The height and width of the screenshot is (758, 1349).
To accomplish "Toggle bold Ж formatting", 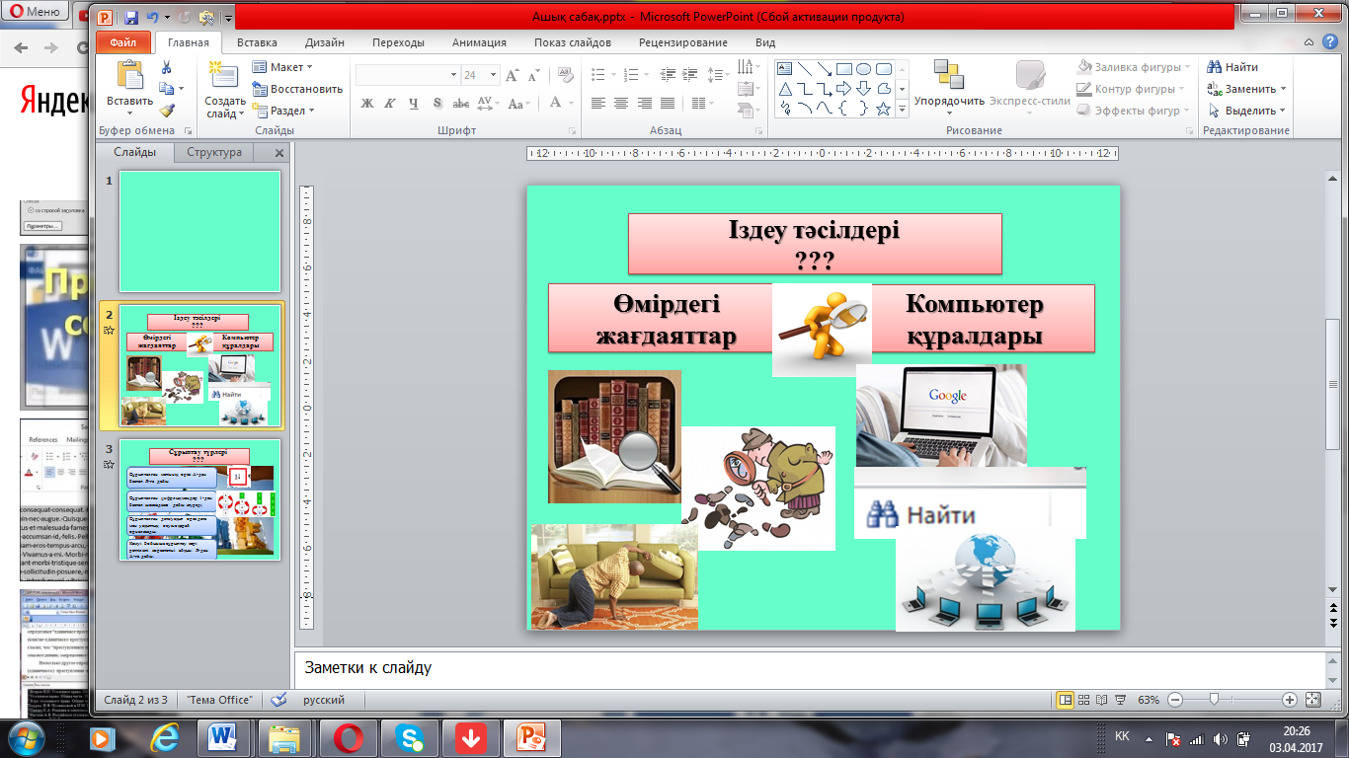I will coord(367,103).
